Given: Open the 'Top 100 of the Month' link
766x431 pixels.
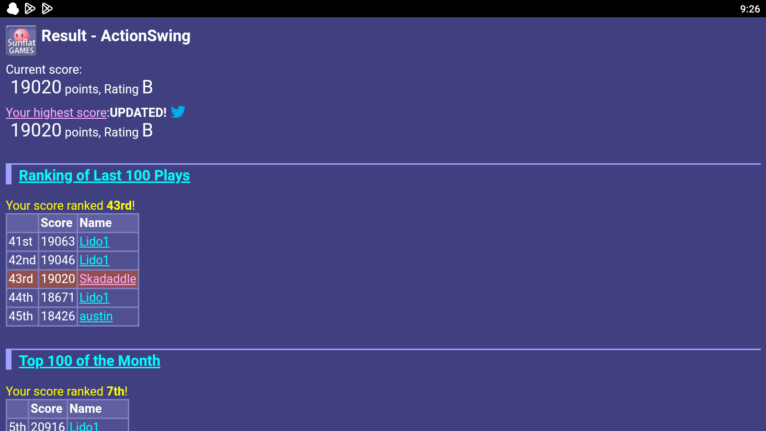Looking at the screenshot, I should tap(90, 361).
